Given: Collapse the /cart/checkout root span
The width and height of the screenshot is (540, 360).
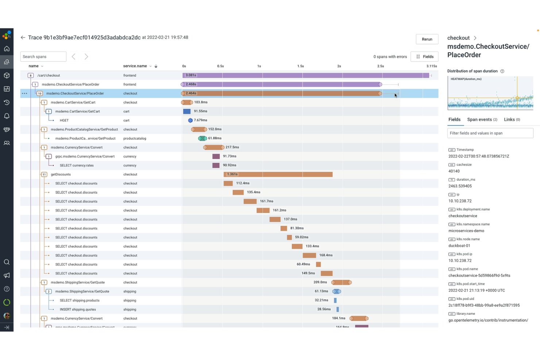Looking at the screenshot, I should click(x=30, y=75).
